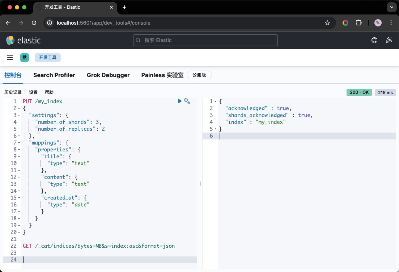The height and width of the screenshot is (272, 399).
Task: Open the newsfeed celebration icon
Action: 389,40
